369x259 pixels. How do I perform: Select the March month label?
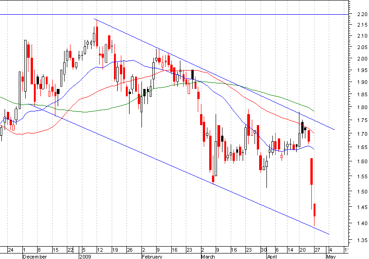coord(208,256)
